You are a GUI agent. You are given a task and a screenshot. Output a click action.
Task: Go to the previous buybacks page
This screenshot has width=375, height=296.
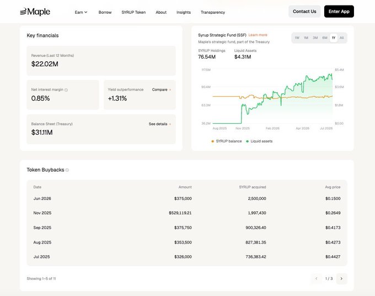[x=316, y=278]
